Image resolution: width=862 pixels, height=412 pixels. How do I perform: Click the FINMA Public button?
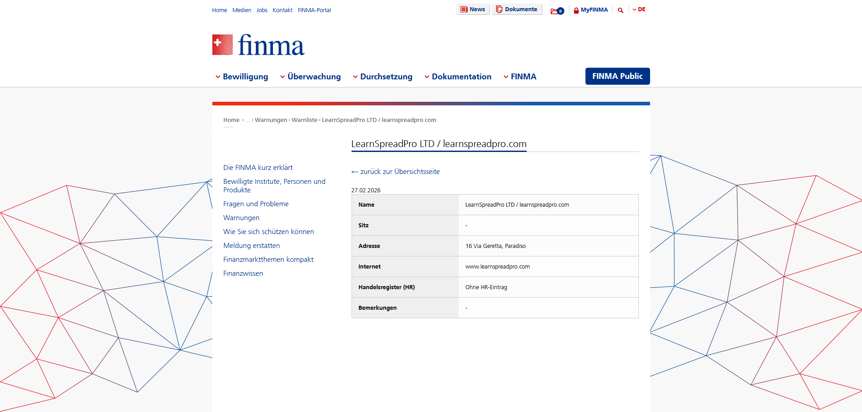point(617,76)
